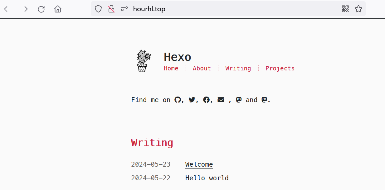The width and height of the screenshot is (385, 190).
Task: Reload the current page
Action: tap(41, 9)
